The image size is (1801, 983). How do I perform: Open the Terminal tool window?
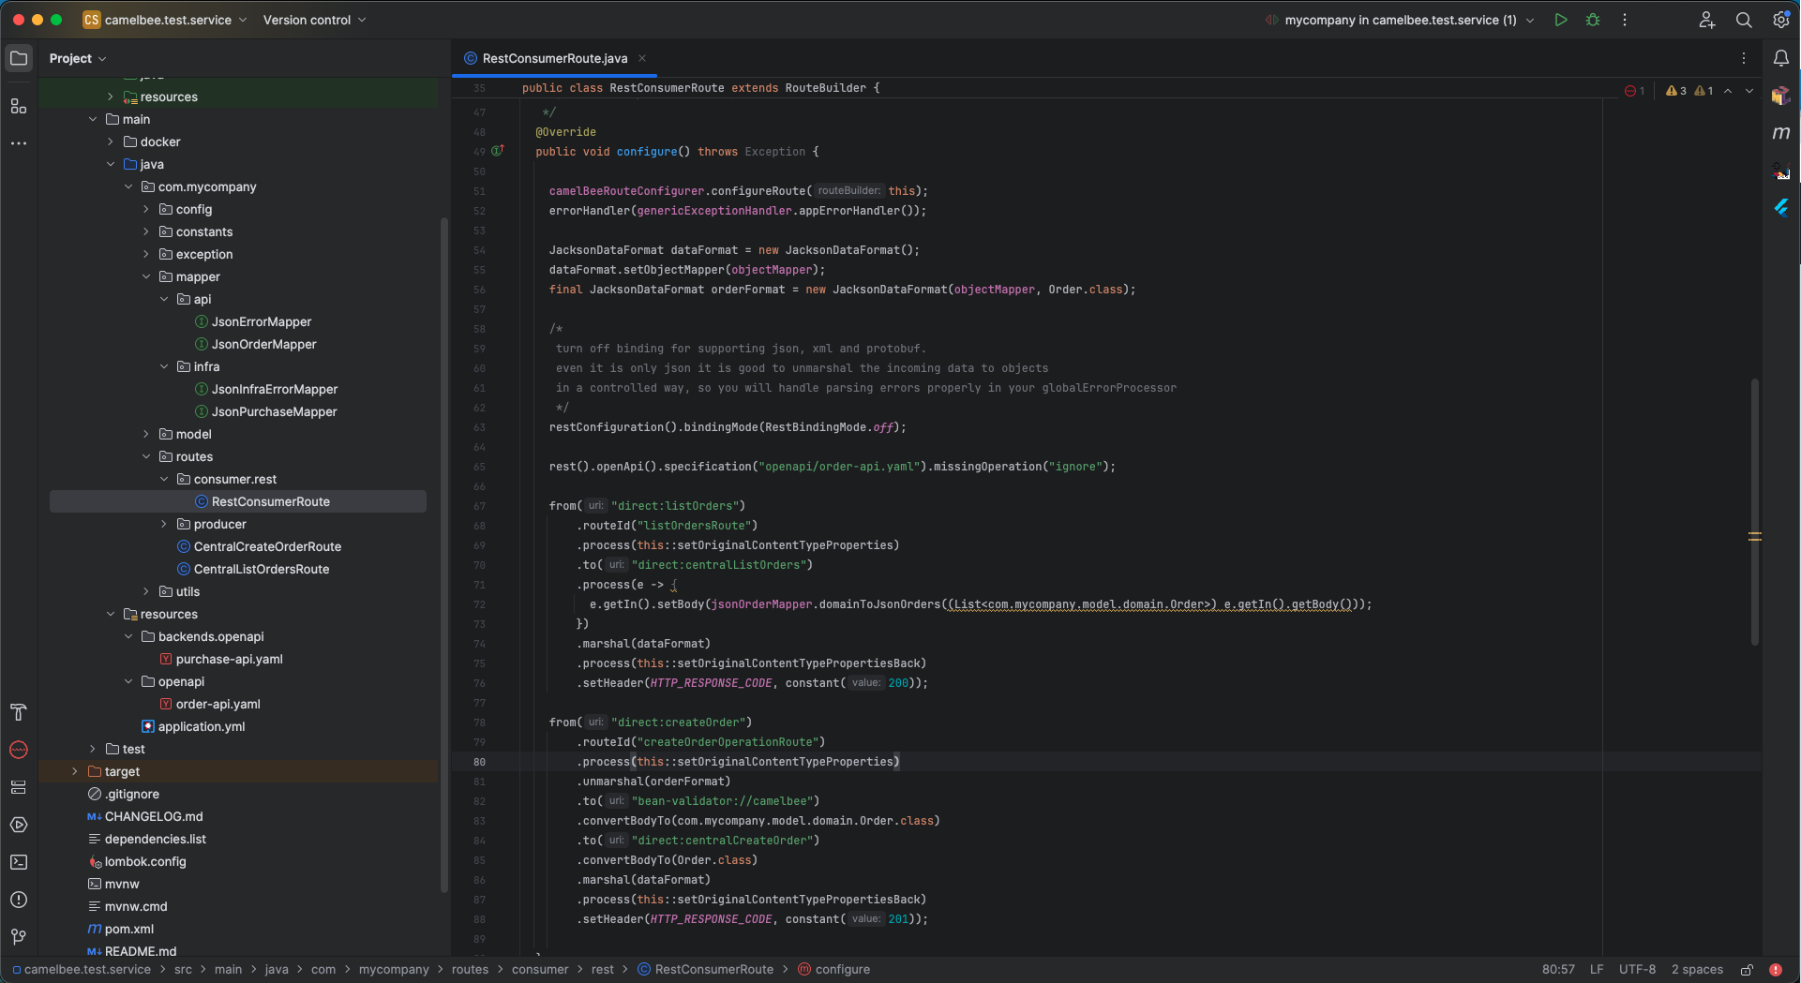[19, 862]
